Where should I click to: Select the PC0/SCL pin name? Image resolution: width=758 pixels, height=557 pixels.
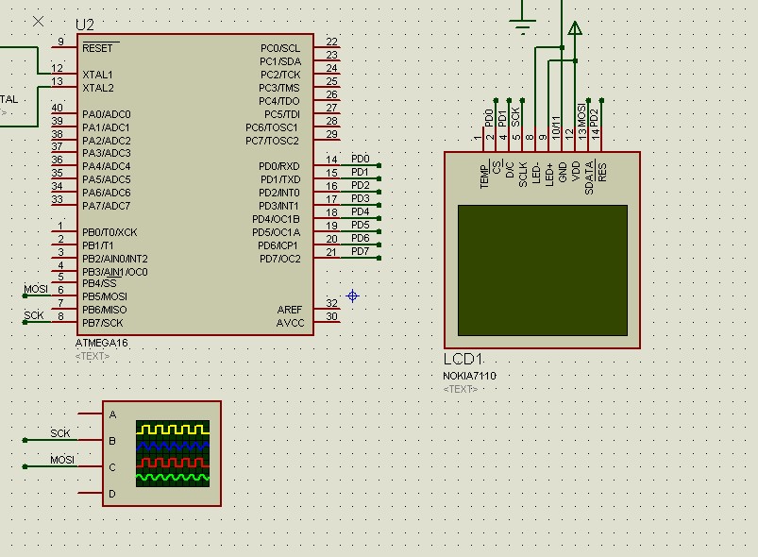(x=280, y=48)
